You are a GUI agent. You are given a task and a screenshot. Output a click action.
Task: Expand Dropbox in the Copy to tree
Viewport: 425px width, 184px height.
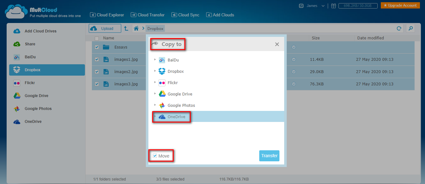155,71
